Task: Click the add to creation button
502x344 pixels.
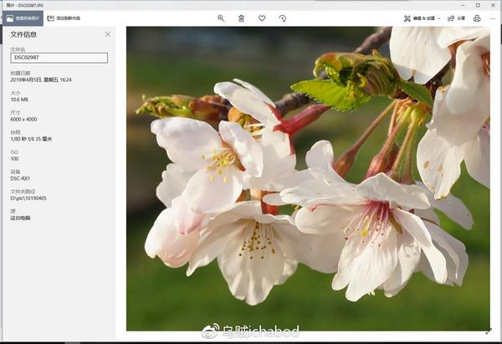Action: (64, 18)
